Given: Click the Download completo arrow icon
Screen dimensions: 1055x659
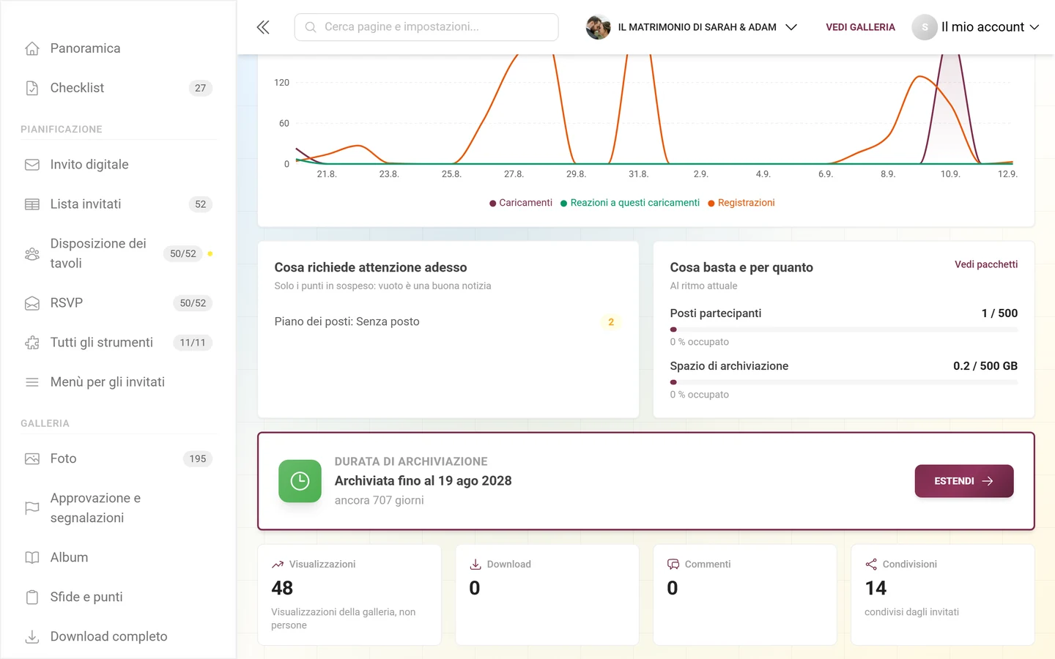Looking at the screenshot, I should 32,637.
